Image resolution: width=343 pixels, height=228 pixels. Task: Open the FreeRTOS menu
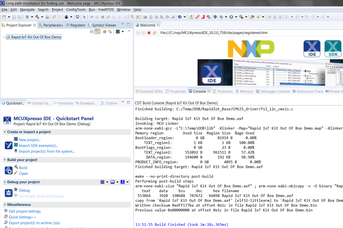pyautogui.click(x=106, y=10)
